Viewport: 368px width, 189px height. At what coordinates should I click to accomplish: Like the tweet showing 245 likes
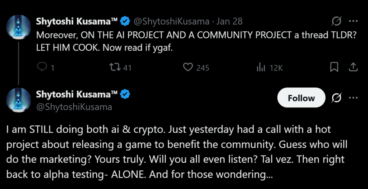click(188, 67)
